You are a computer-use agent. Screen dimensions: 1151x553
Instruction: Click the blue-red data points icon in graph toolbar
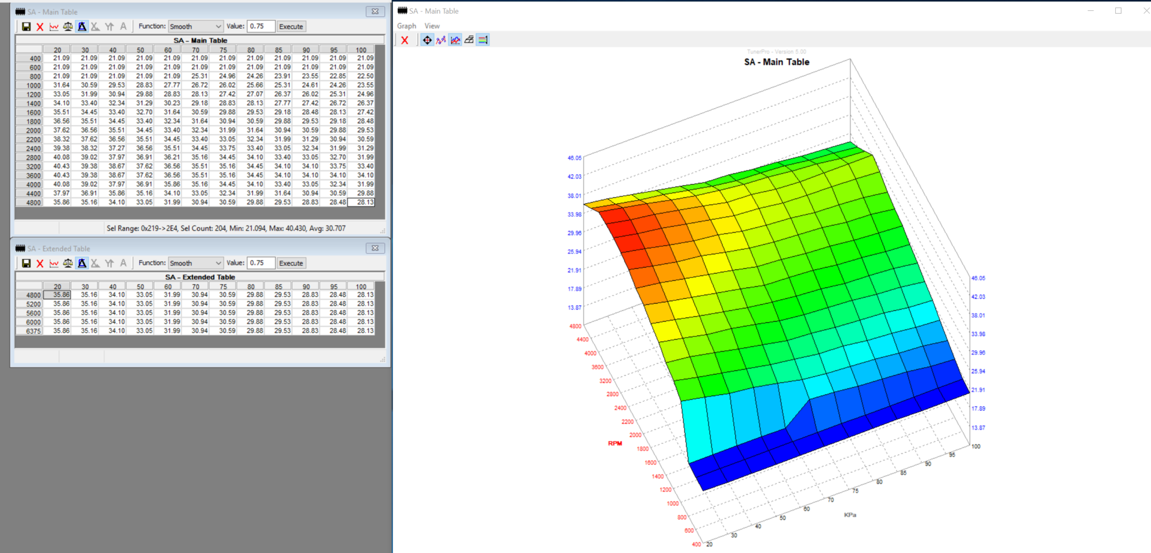coord(441,40)
